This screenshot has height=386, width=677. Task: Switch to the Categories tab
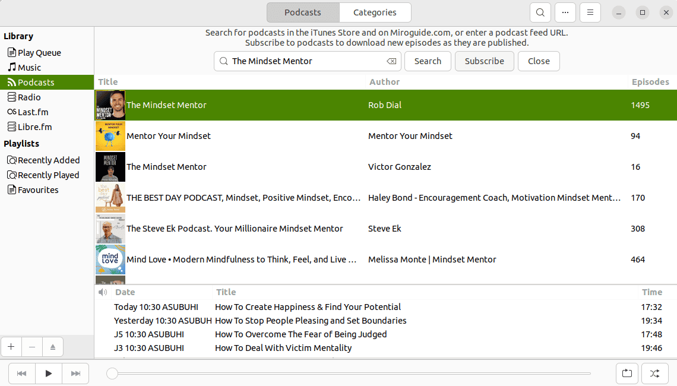(375, 12)
